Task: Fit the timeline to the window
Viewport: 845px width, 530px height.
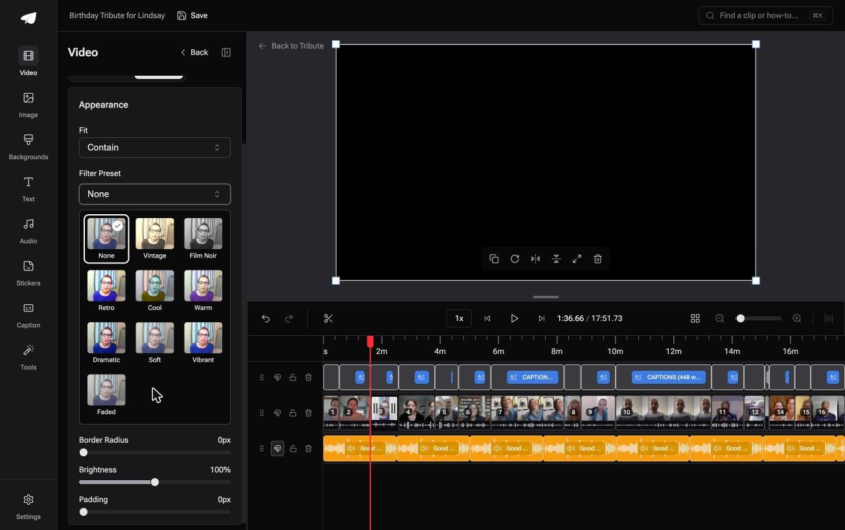Action: coord(828,318)
